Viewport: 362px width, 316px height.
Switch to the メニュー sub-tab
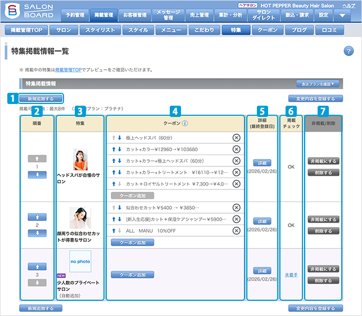(x=171, y=30)
